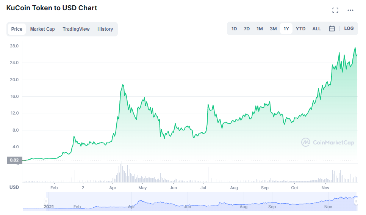Click the Jul label on the main x-axis

click(x=203, y=188)
